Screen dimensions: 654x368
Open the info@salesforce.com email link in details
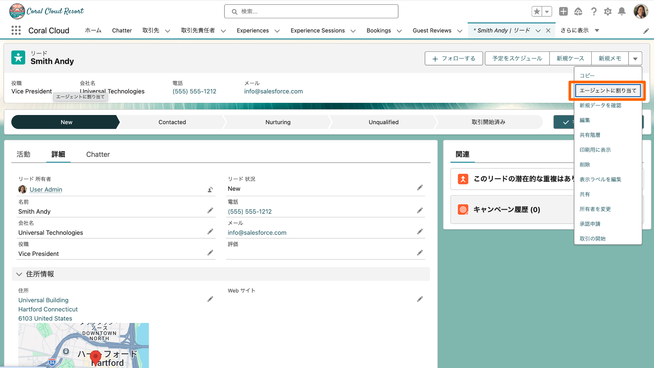coord(257,233)
